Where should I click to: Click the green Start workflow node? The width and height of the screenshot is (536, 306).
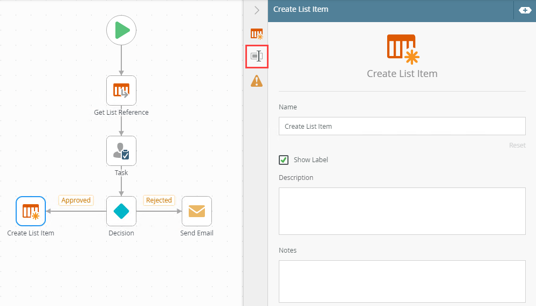tap(121, 30)
